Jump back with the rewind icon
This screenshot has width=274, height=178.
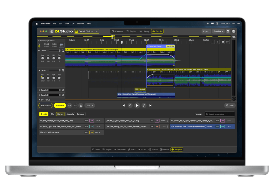[223, 42]
